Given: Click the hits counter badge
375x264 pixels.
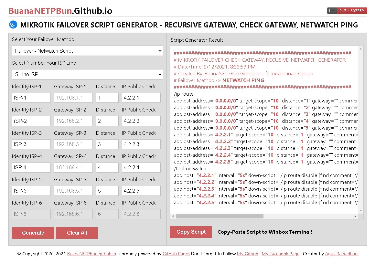Looking at the screenshot, I should tap(347, 10).
